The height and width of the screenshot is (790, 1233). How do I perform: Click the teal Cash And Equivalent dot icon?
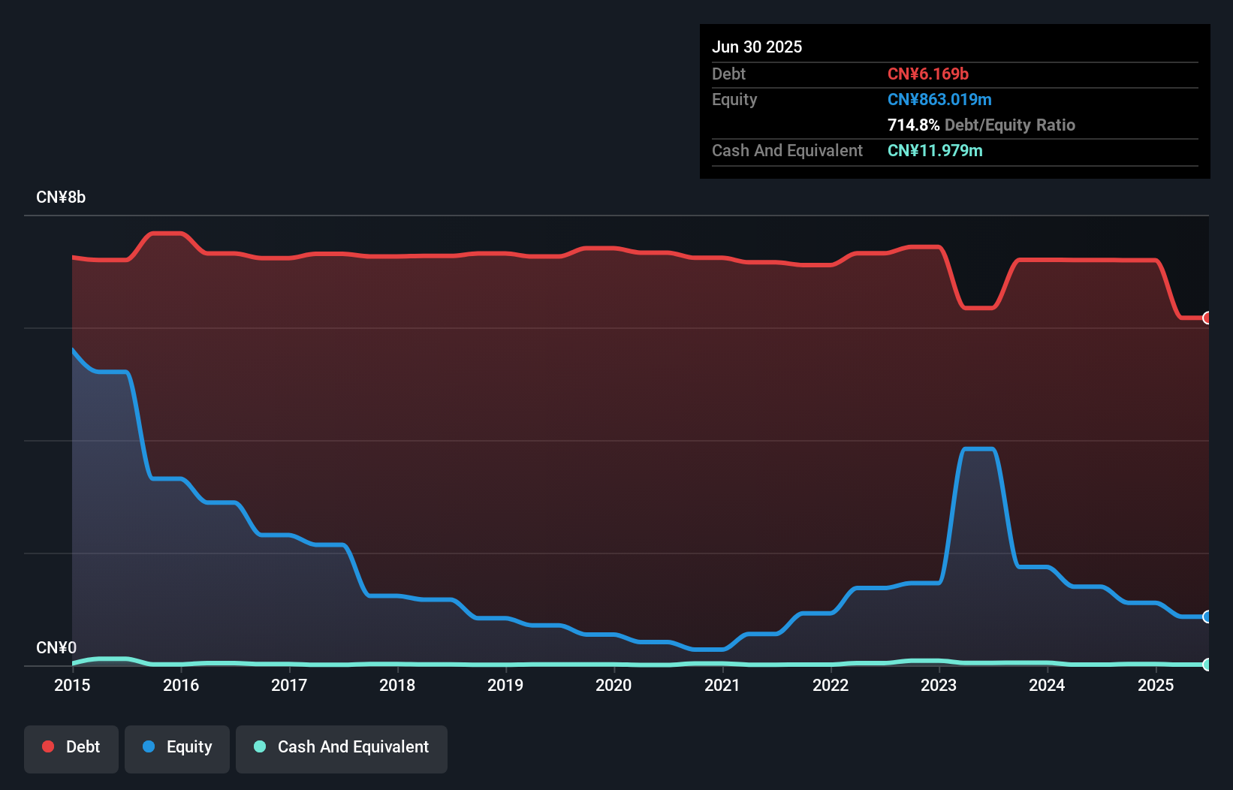259,746
